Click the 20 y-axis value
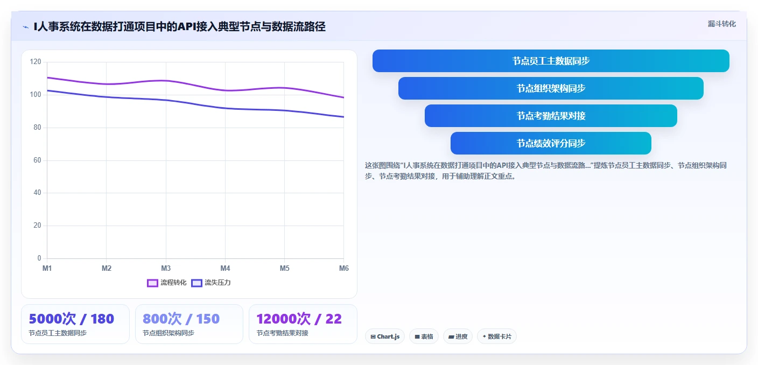758x365 pixels. click(x=37, y=226)
